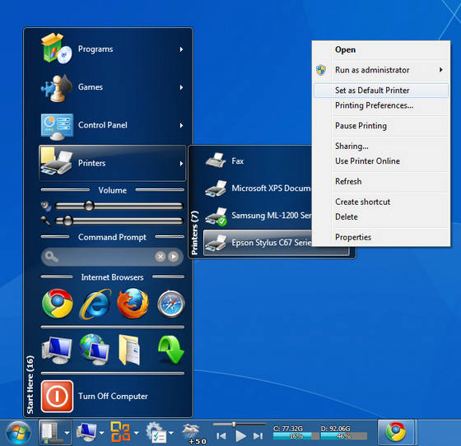Click the clear button in Command Prompt box
The image size is (461, 446).
tap(161, 257)
